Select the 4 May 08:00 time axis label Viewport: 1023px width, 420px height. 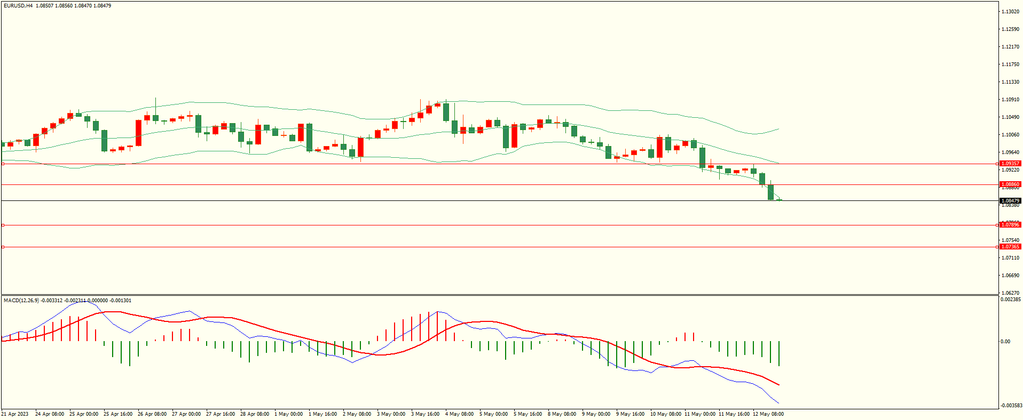coord(459,414)
